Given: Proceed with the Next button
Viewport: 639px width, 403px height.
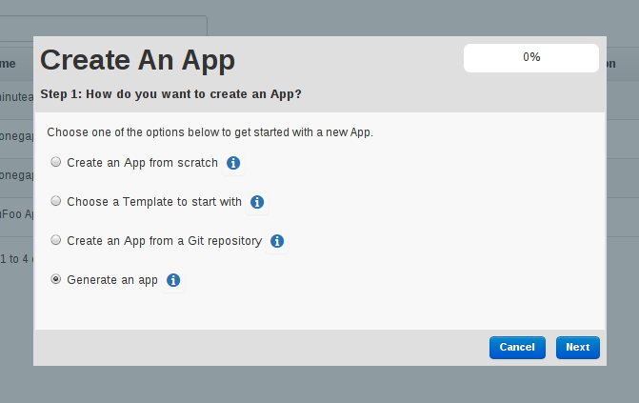Looking at the screenshot, I should 577,348.
